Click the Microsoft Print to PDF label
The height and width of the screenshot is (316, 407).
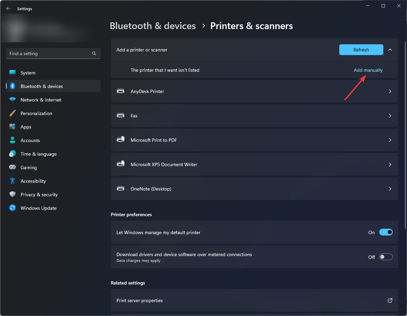click(154, 140)
